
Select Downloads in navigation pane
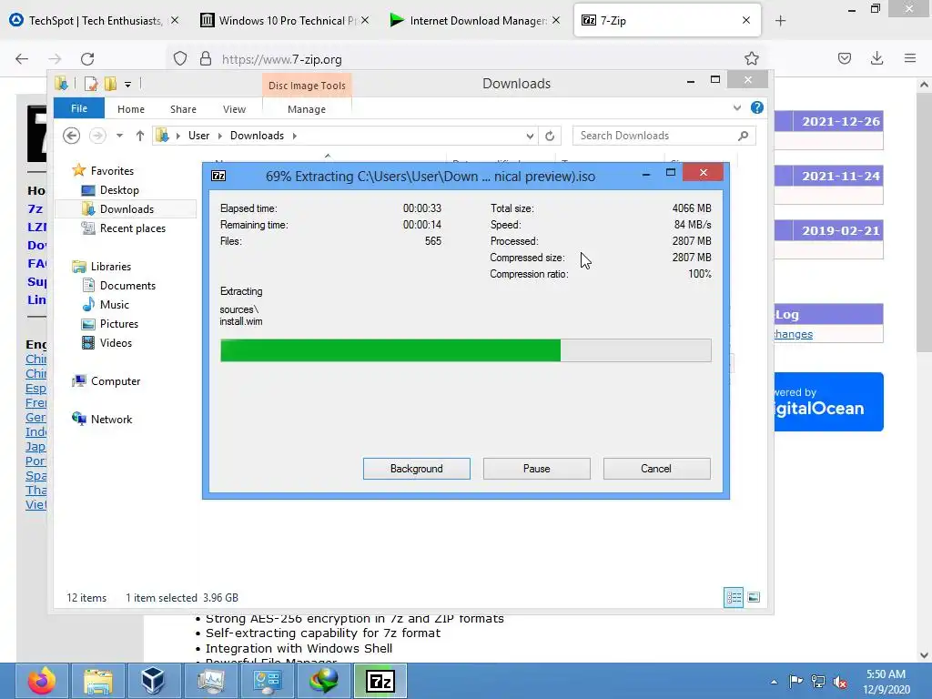point(127,209)
